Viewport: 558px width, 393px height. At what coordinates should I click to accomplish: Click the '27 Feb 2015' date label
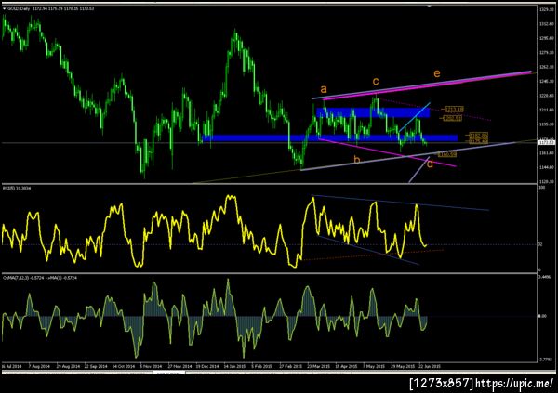pos(291,366)
